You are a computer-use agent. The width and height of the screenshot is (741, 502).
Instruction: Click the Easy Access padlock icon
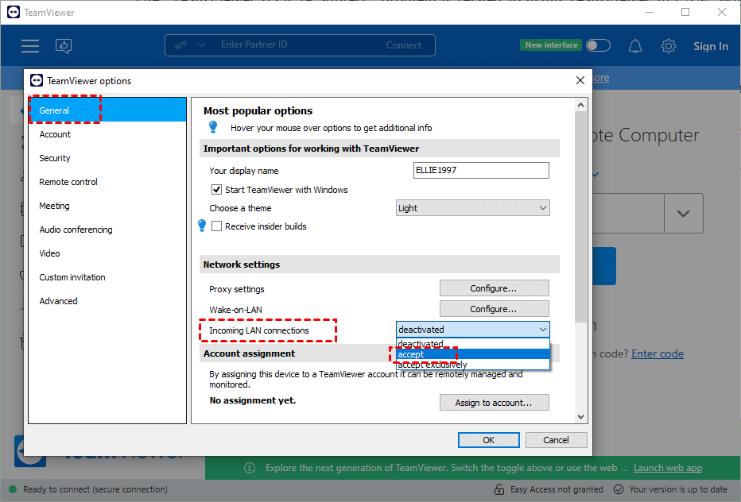coord(499,489)
